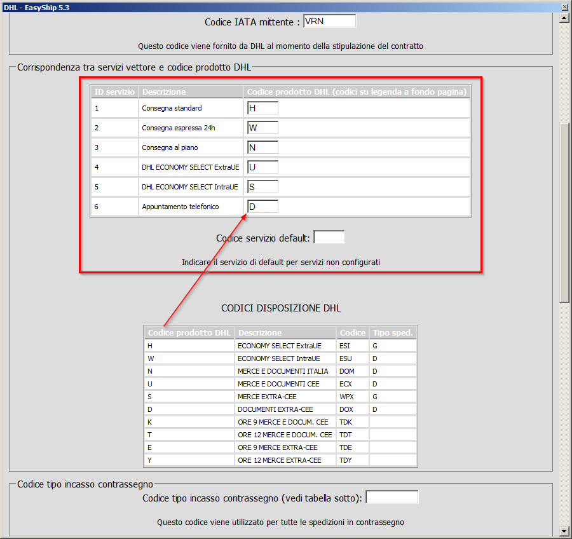Screen dimensions: 572x539
Task: Click scrollbar up arrow button
Action: coord(564,18)
